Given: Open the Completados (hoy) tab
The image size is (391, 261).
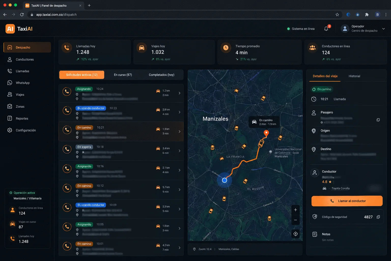Looking at the screenshot, I should (x=162, y=75).
